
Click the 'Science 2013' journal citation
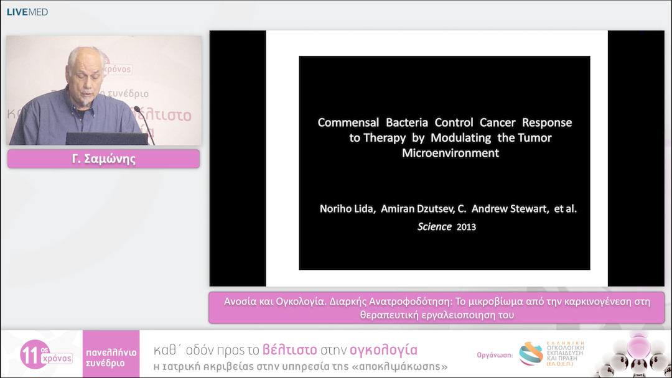446,227
